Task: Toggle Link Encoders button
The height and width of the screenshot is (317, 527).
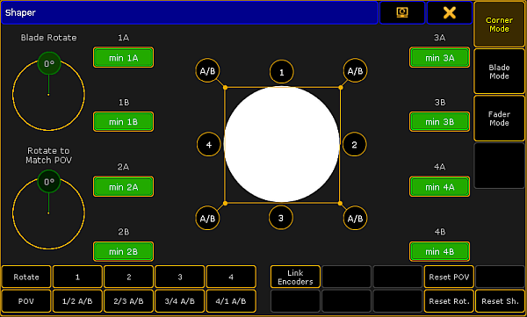Action: tap(295, 277)
